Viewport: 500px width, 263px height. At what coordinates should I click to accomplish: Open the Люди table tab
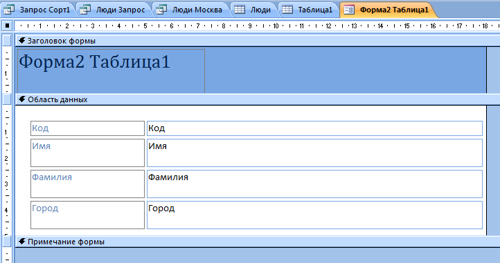tap(254, 10)
